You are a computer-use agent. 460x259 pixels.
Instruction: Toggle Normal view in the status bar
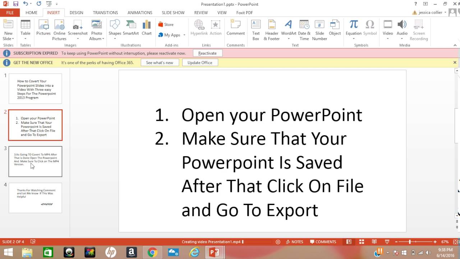click(349, 242)
